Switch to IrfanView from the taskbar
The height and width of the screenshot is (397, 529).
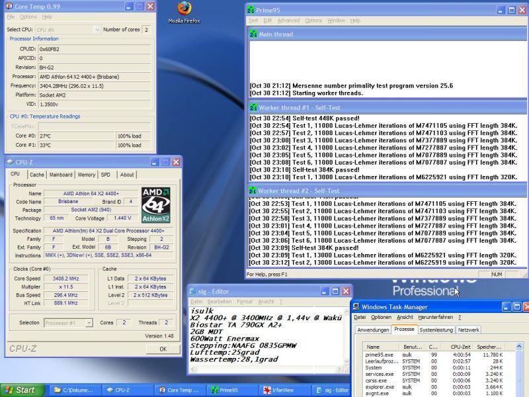[x=284, y=390]
